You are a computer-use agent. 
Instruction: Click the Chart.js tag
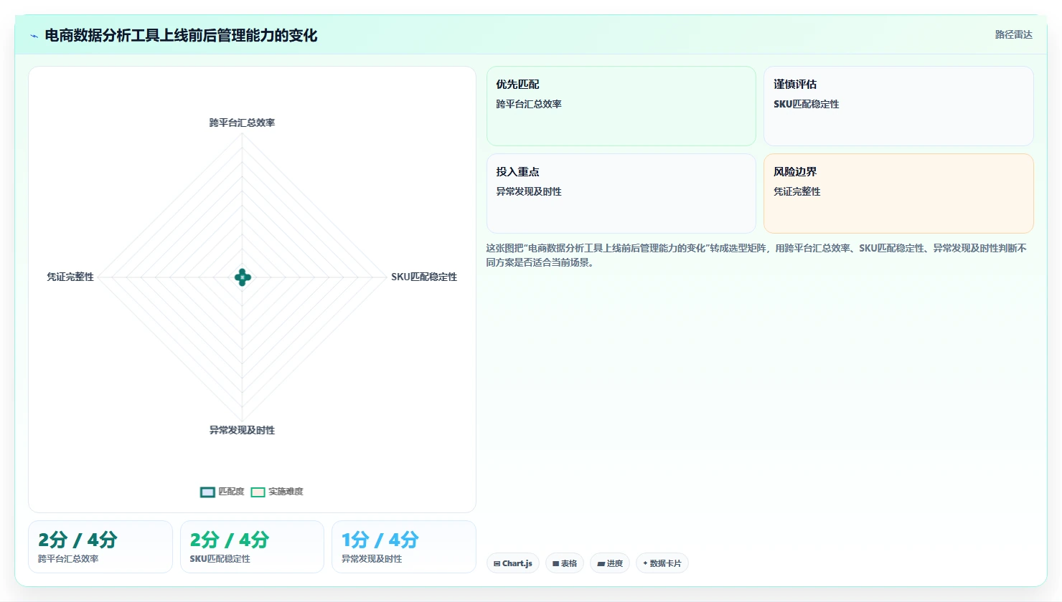click(513, 563)
